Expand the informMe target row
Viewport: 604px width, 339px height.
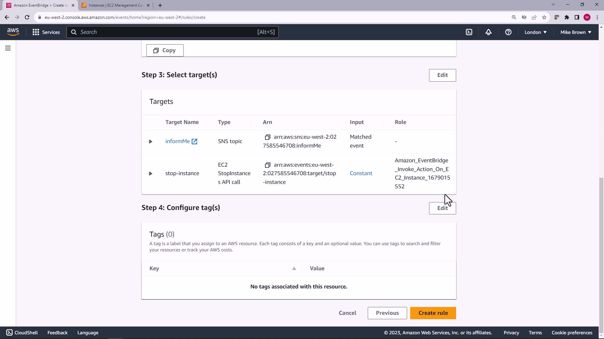150,142
